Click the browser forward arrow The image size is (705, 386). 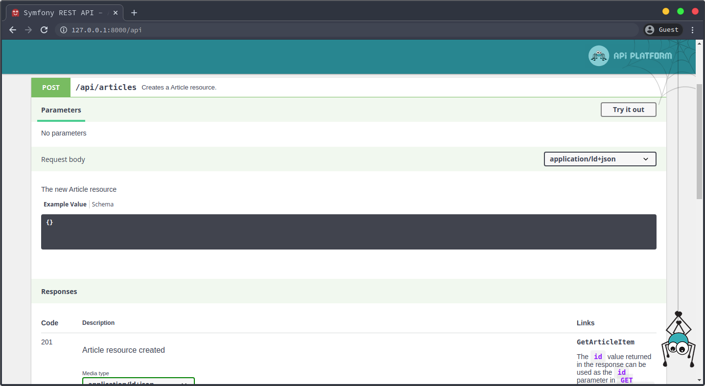click(x=28, y=30)
